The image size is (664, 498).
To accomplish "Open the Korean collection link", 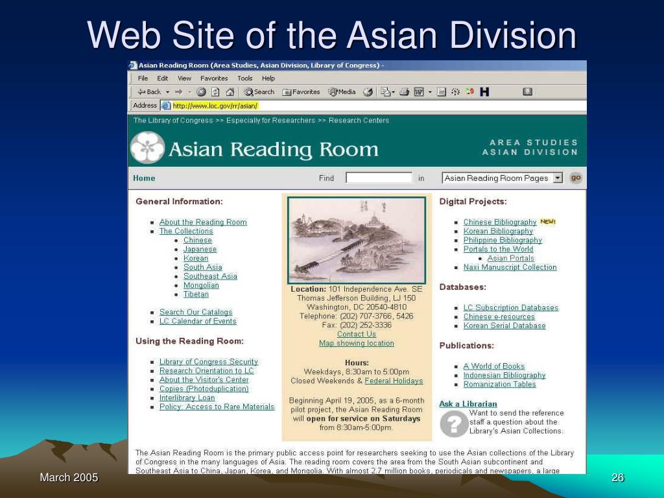I will click(x=196, y=258).
